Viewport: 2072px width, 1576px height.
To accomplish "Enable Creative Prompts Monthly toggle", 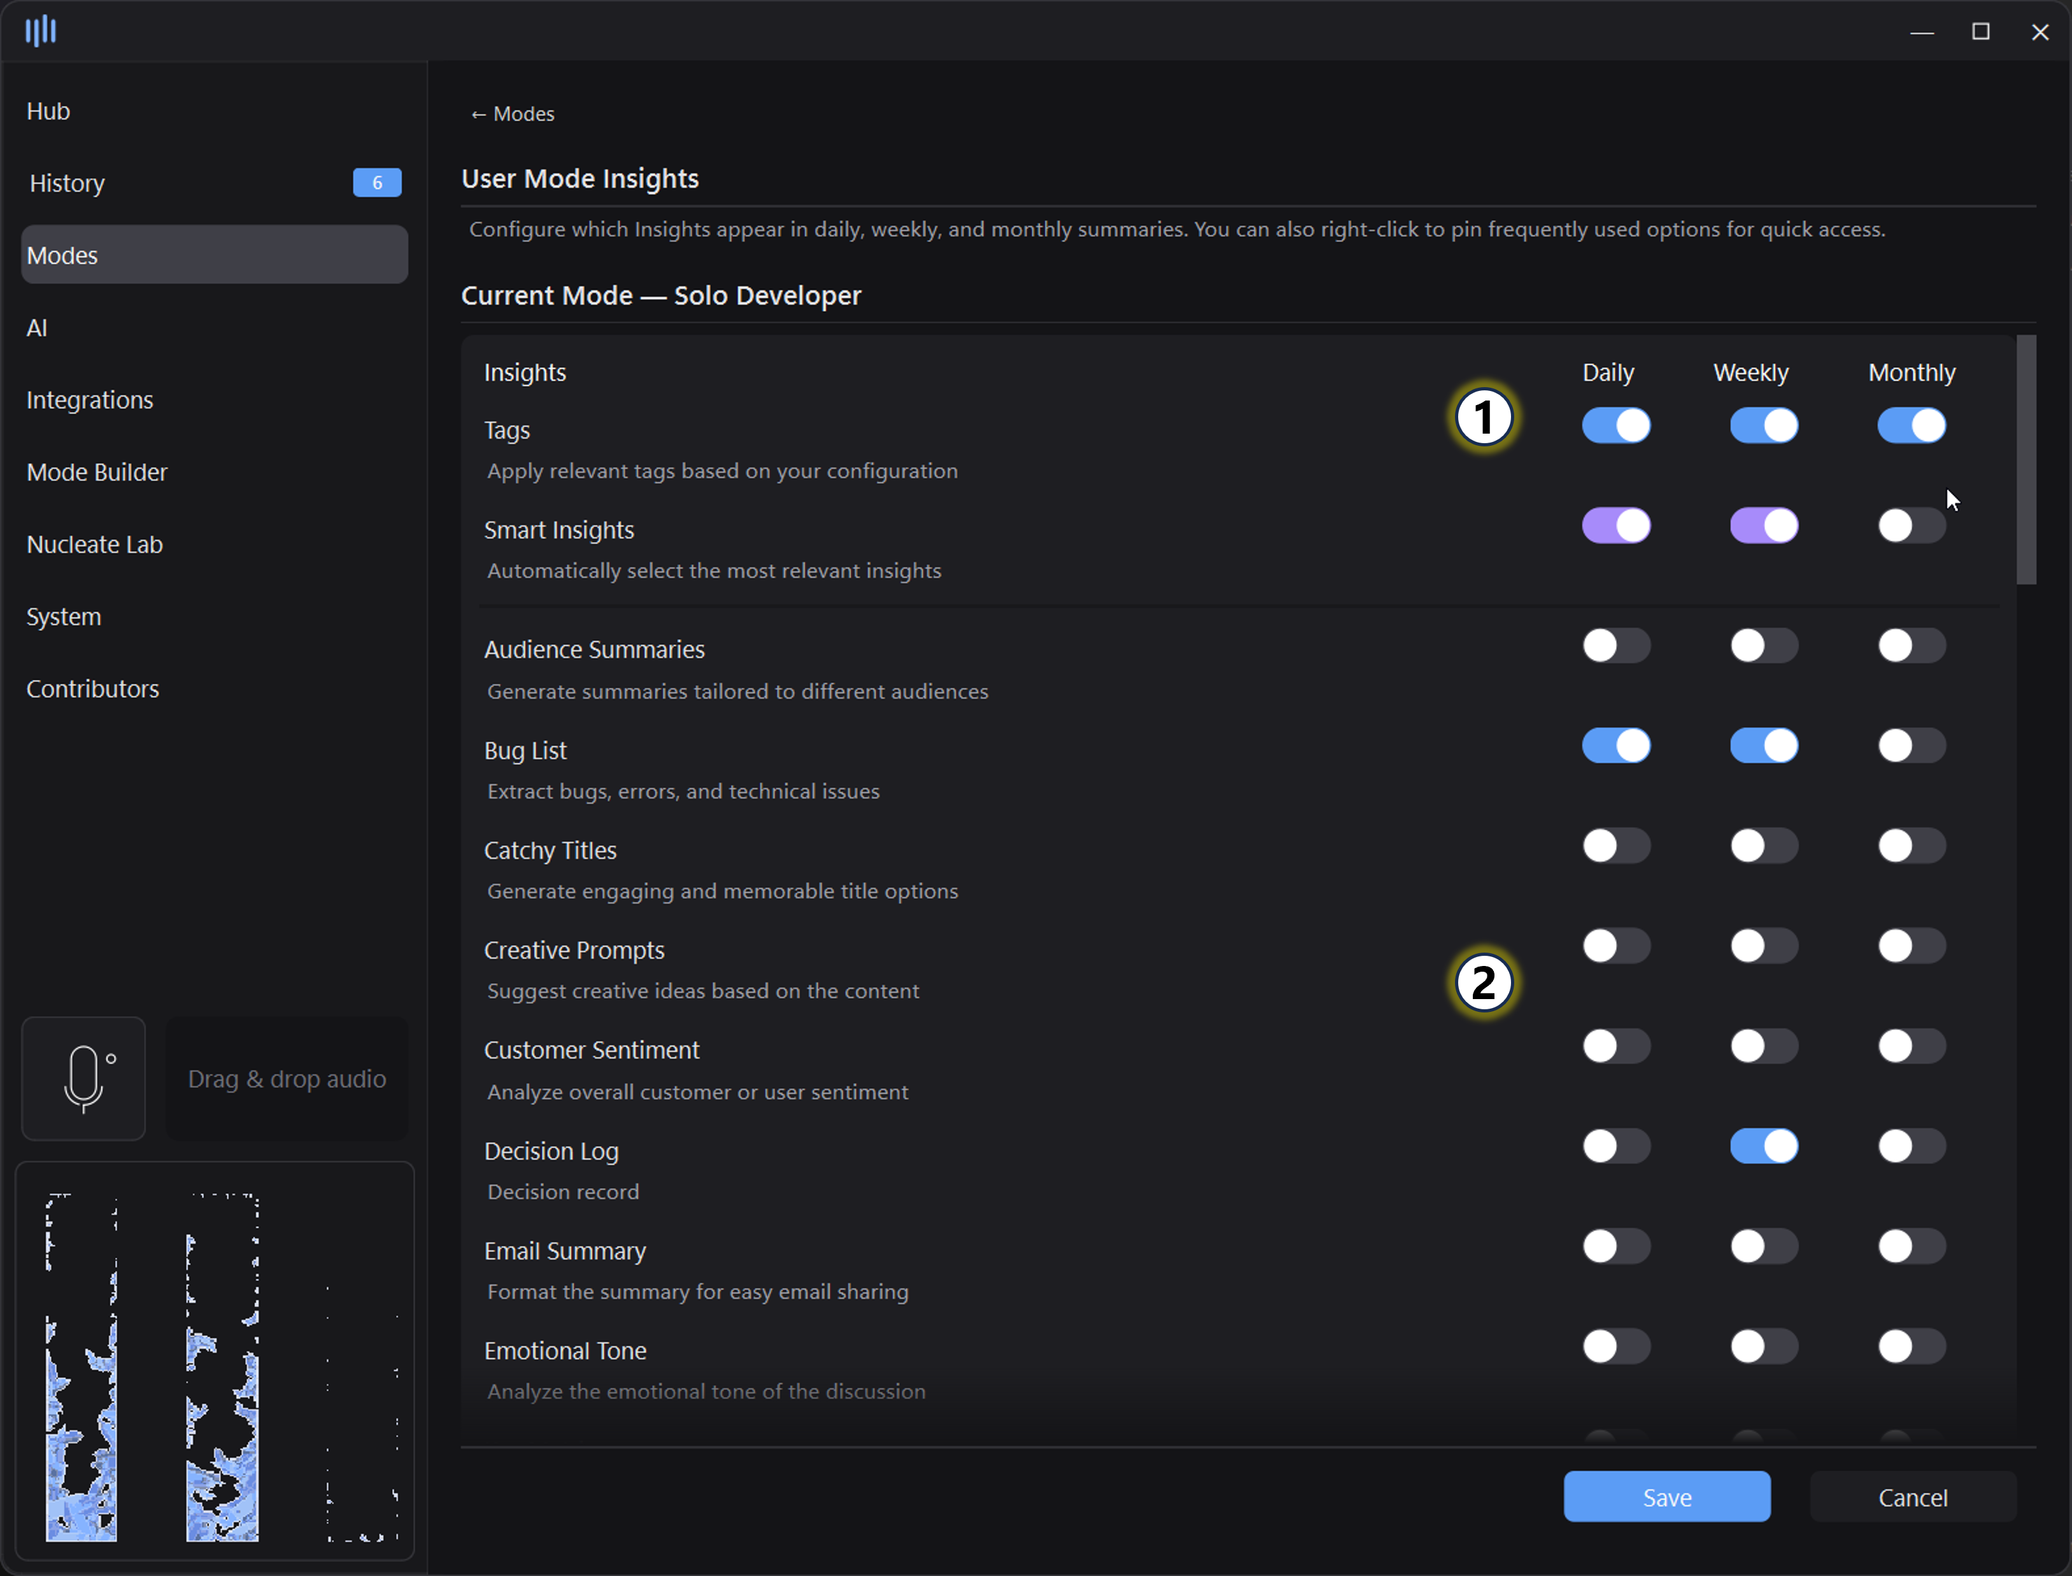I will click(1912, 946).
